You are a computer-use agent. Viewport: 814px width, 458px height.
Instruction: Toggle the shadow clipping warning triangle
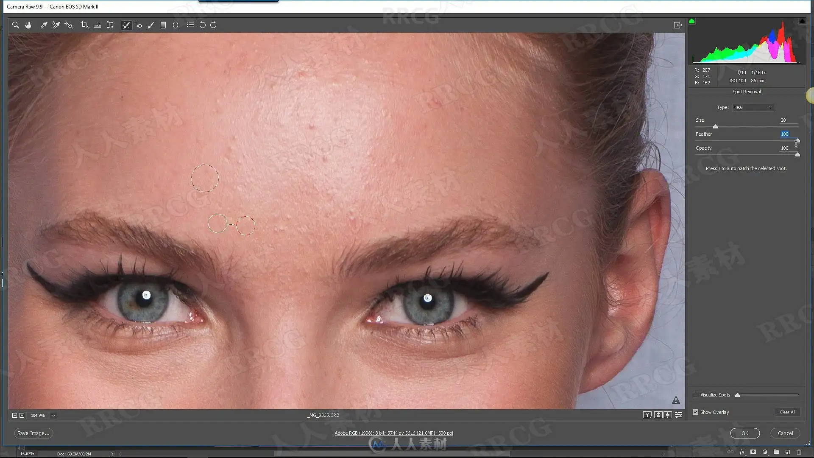coord(692,21)
